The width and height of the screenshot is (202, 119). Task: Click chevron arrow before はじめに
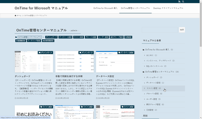[144, 55]
